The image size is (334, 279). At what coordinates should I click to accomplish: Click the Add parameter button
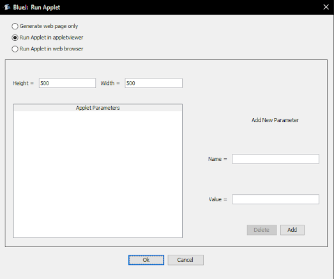tap(292, 230)
